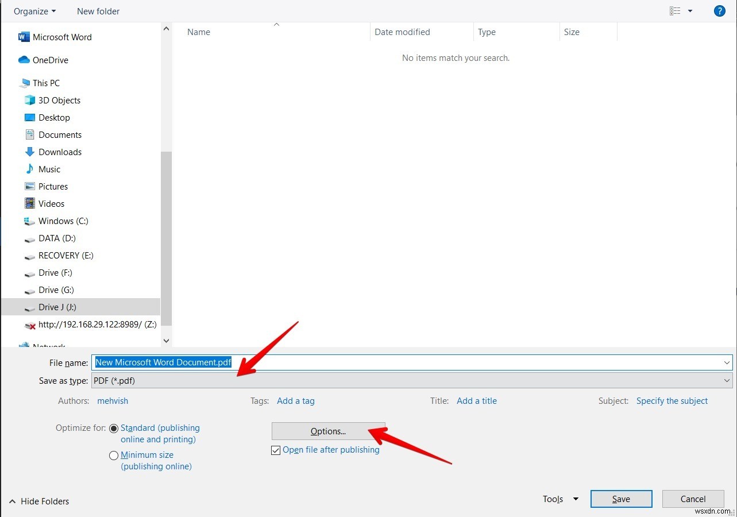Open the Save as type dropdown
The width and height of the screenshot is (737, 517).
point(412,380)
